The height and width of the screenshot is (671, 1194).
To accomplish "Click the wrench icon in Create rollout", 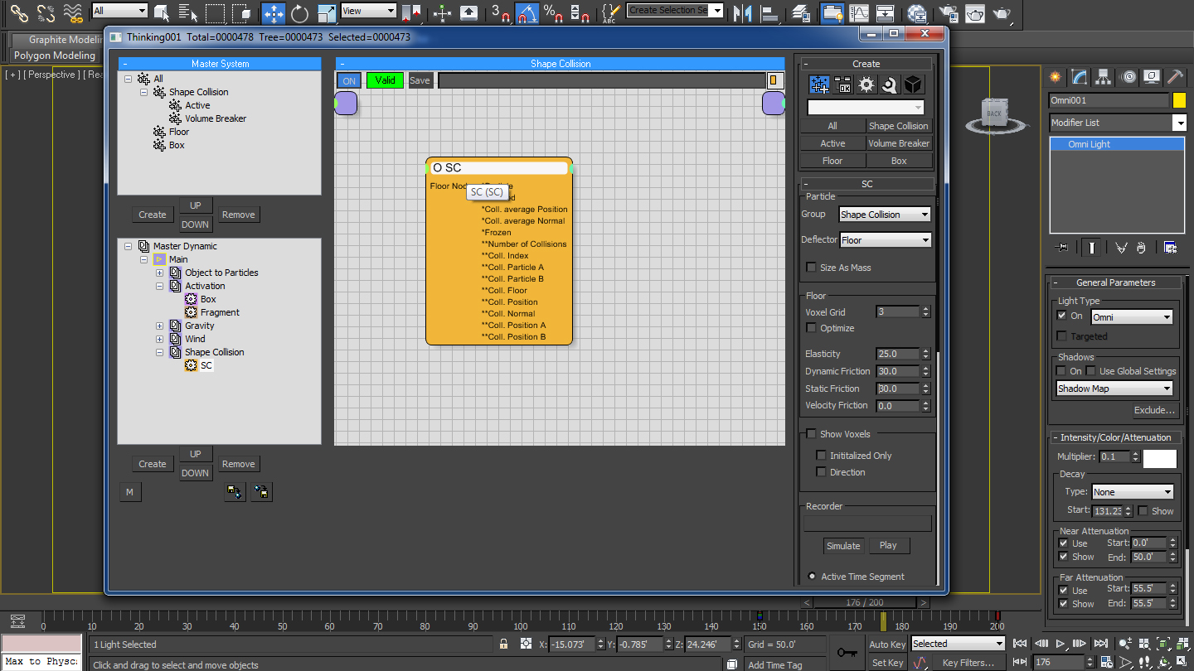I will 889,84.
